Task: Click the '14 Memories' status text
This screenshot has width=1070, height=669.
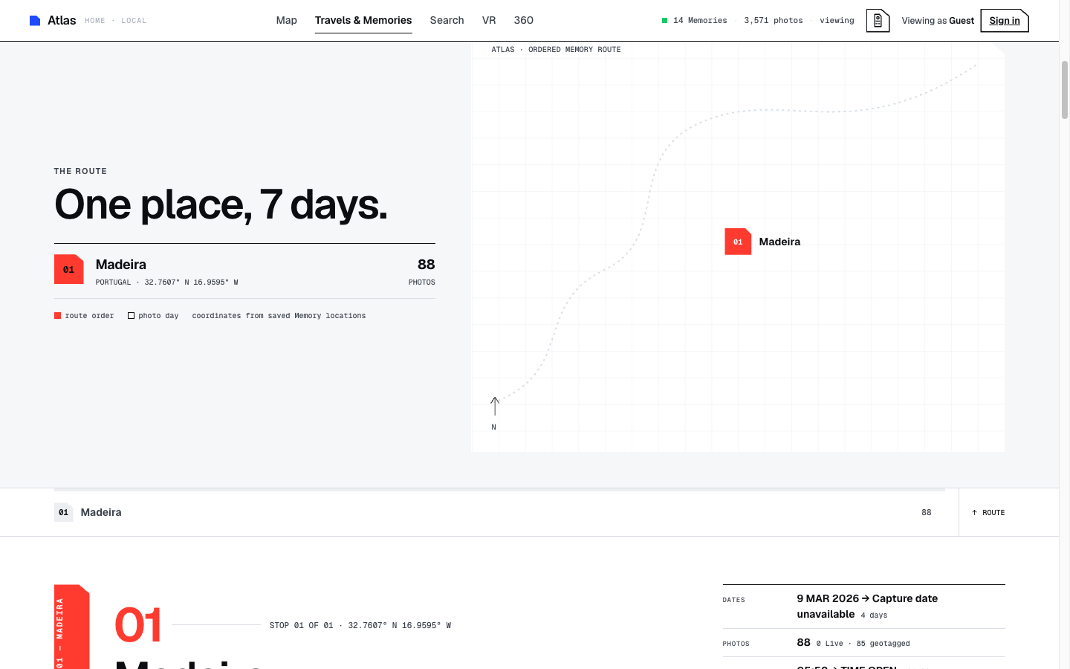Action: click(700, 21)
